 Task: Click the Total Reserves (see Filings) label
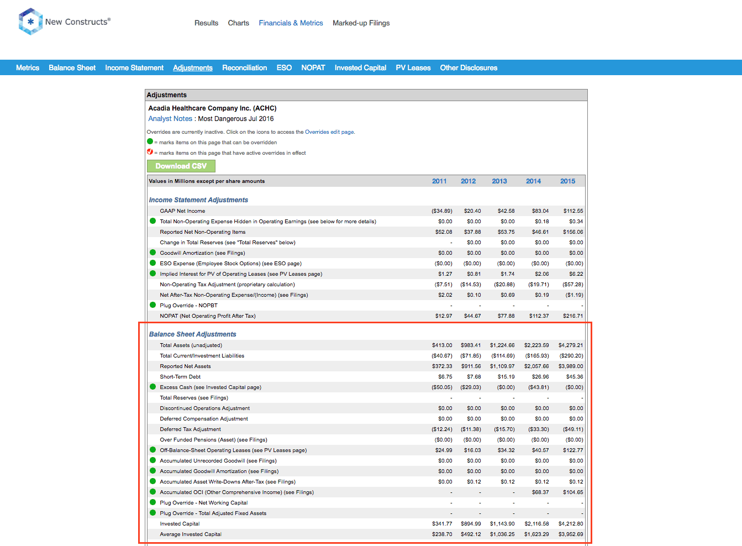pyautogui.click(x=194, y=398)
